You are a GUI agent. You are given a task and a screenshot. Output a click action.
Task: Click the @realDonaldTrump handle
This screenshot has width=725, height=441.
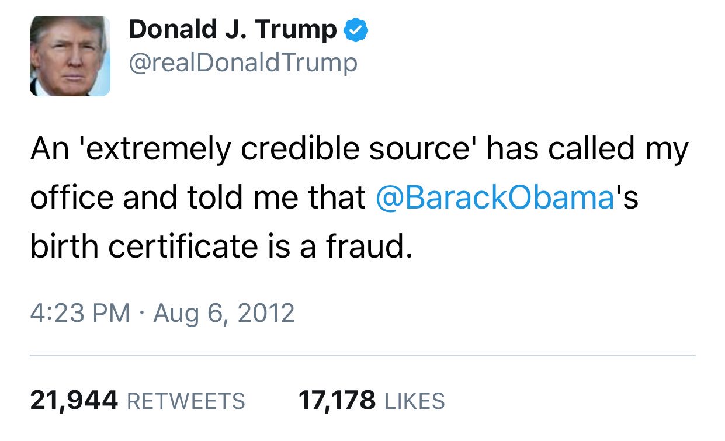[243, 62]
